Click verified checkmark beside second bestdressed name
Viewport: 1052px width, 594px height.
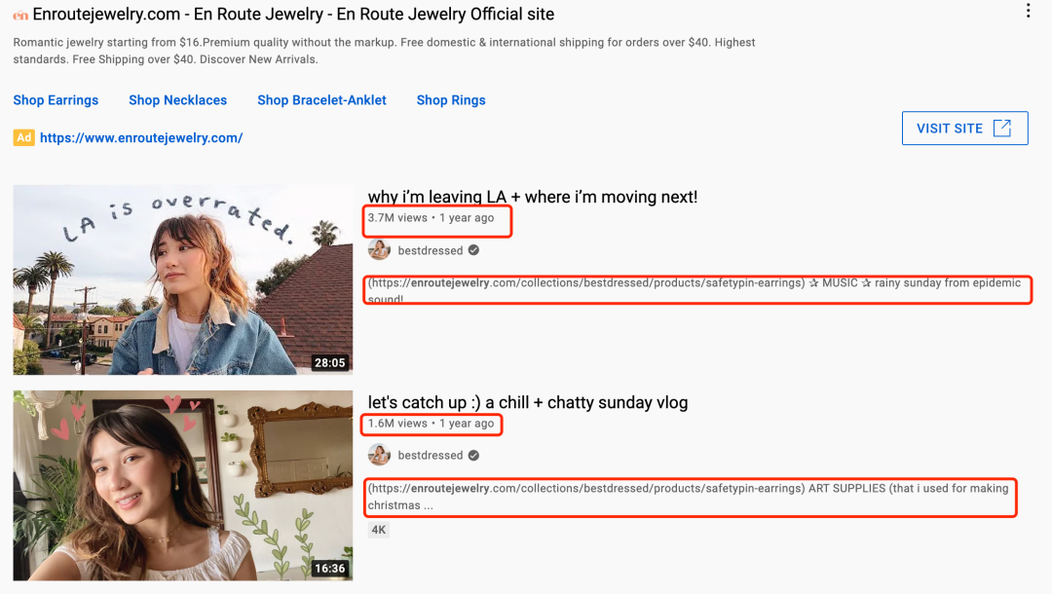473,455
